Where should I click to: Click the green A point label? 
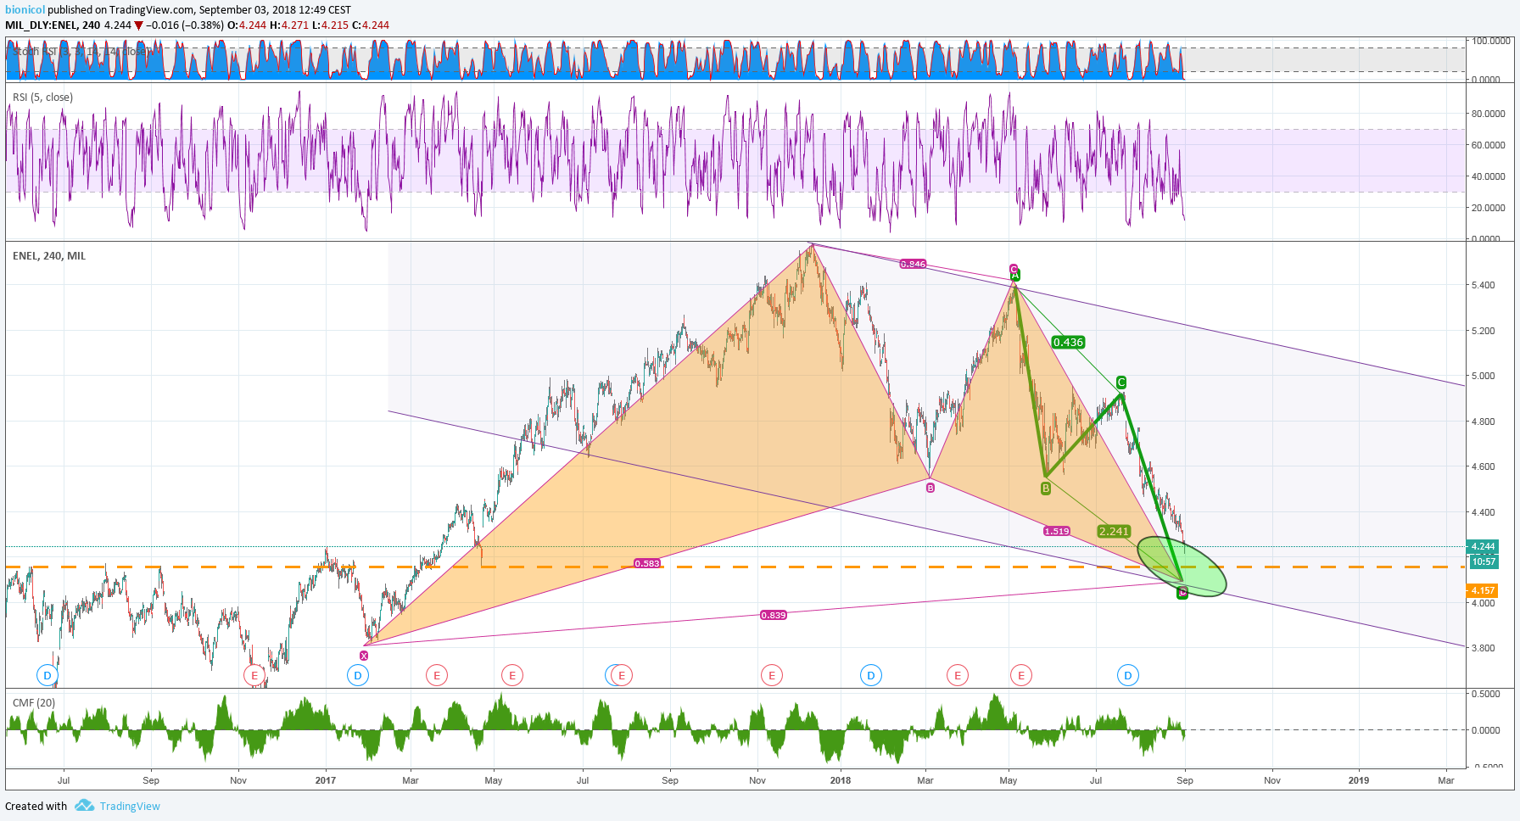coord(1015,275)
